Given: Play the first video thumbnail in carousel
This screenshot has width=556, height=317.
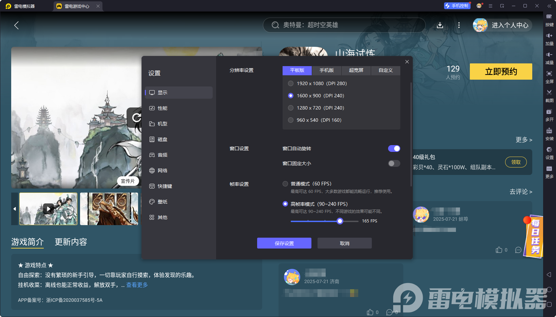Looking at the screenshot, I should pos(49,209).
